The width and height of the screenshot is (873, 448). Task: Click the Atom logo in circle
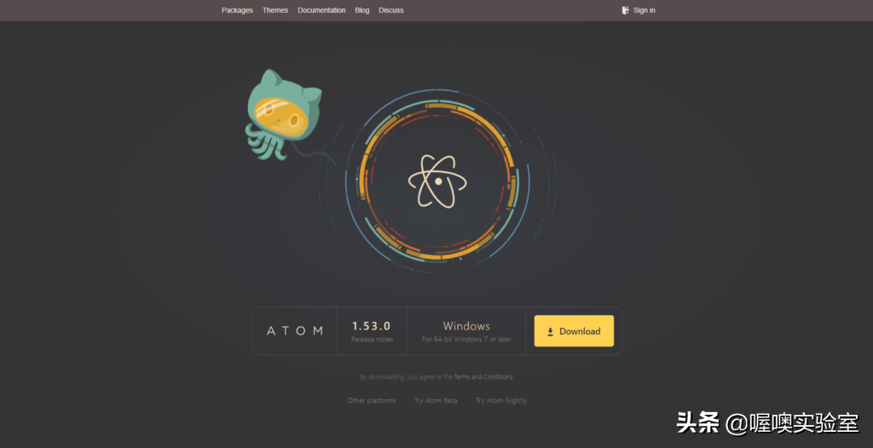pos(437,181)
